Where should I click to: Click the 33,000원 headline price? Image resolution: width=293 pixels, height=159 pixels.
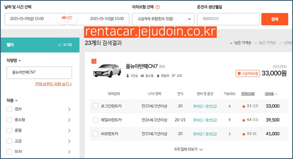coord(274,73)
